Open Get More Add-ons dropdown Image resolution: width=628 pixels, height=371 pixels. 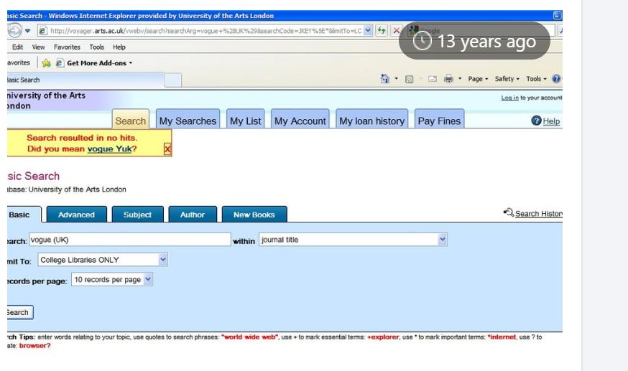100,63
